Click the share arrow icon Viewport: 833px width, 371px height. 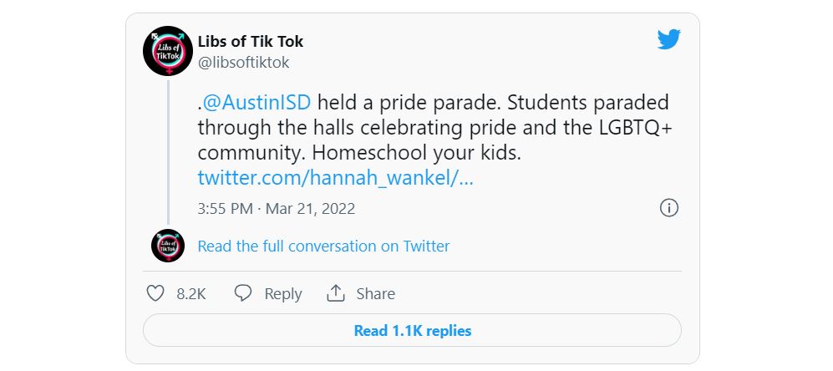(336, 293)
